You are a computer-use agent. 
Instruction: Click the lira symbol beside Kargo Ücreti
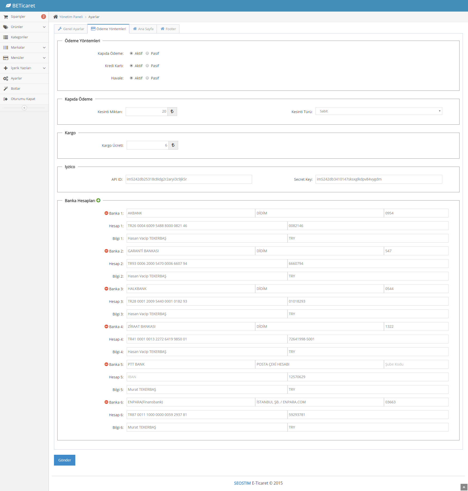173,145
